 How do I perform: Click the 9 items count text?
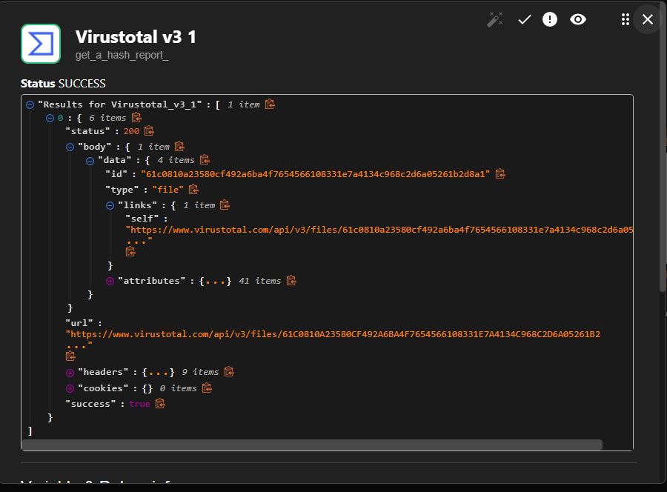200,372
